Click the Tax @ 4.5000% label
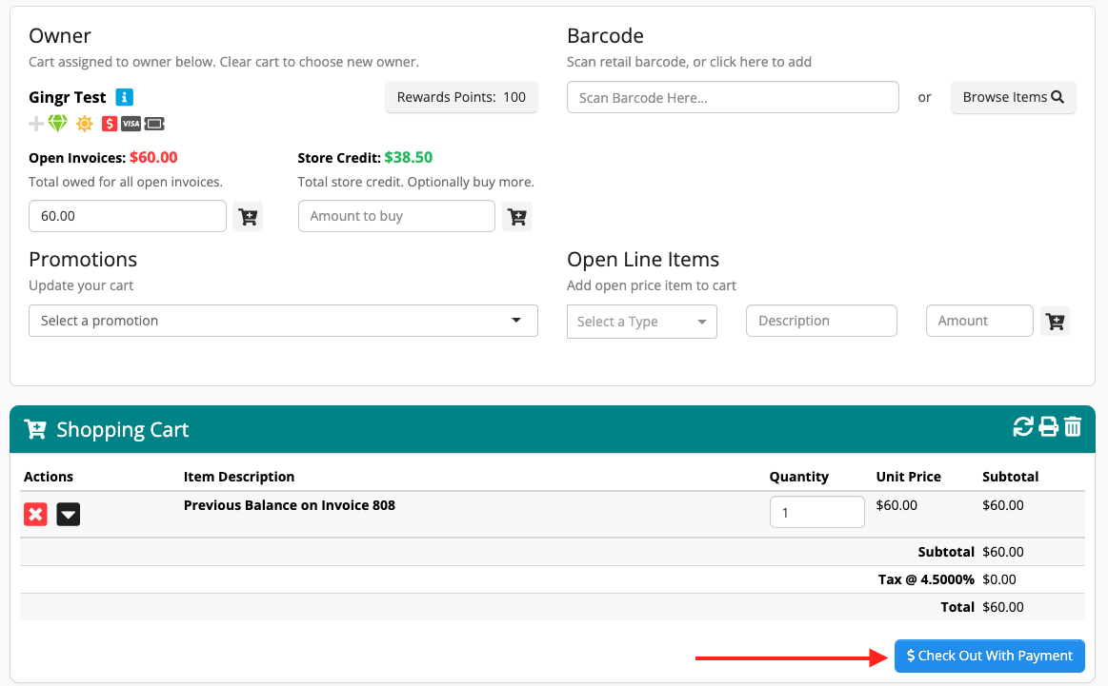Screen dimensions: 1108x686 coord(926,579)
